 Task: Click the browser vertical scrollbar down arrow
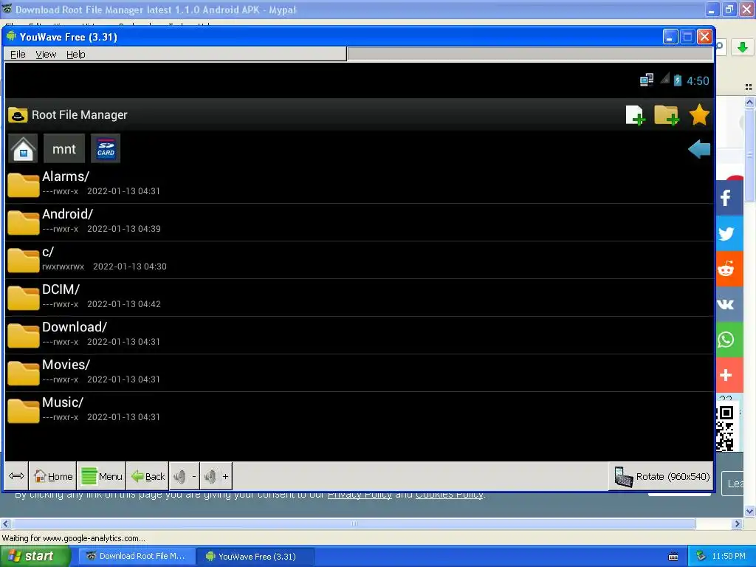coord(749,511)
